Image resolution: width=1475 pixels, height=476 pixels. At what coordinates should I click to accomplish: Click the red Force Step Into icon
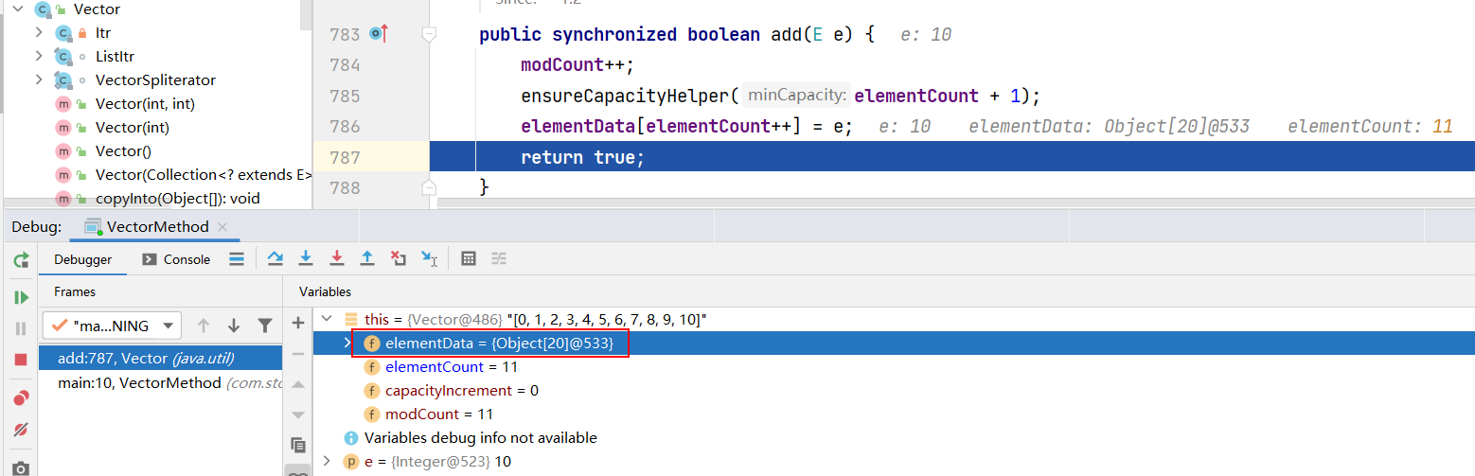pos(336,258)
